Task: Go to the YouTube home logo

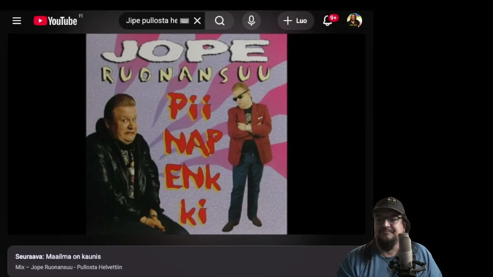Action: point(55,21)
